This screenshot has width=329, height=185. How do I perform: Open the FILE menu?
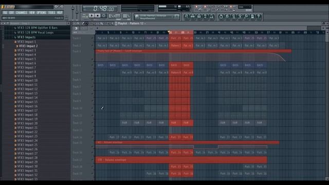[x=5, y=12]
